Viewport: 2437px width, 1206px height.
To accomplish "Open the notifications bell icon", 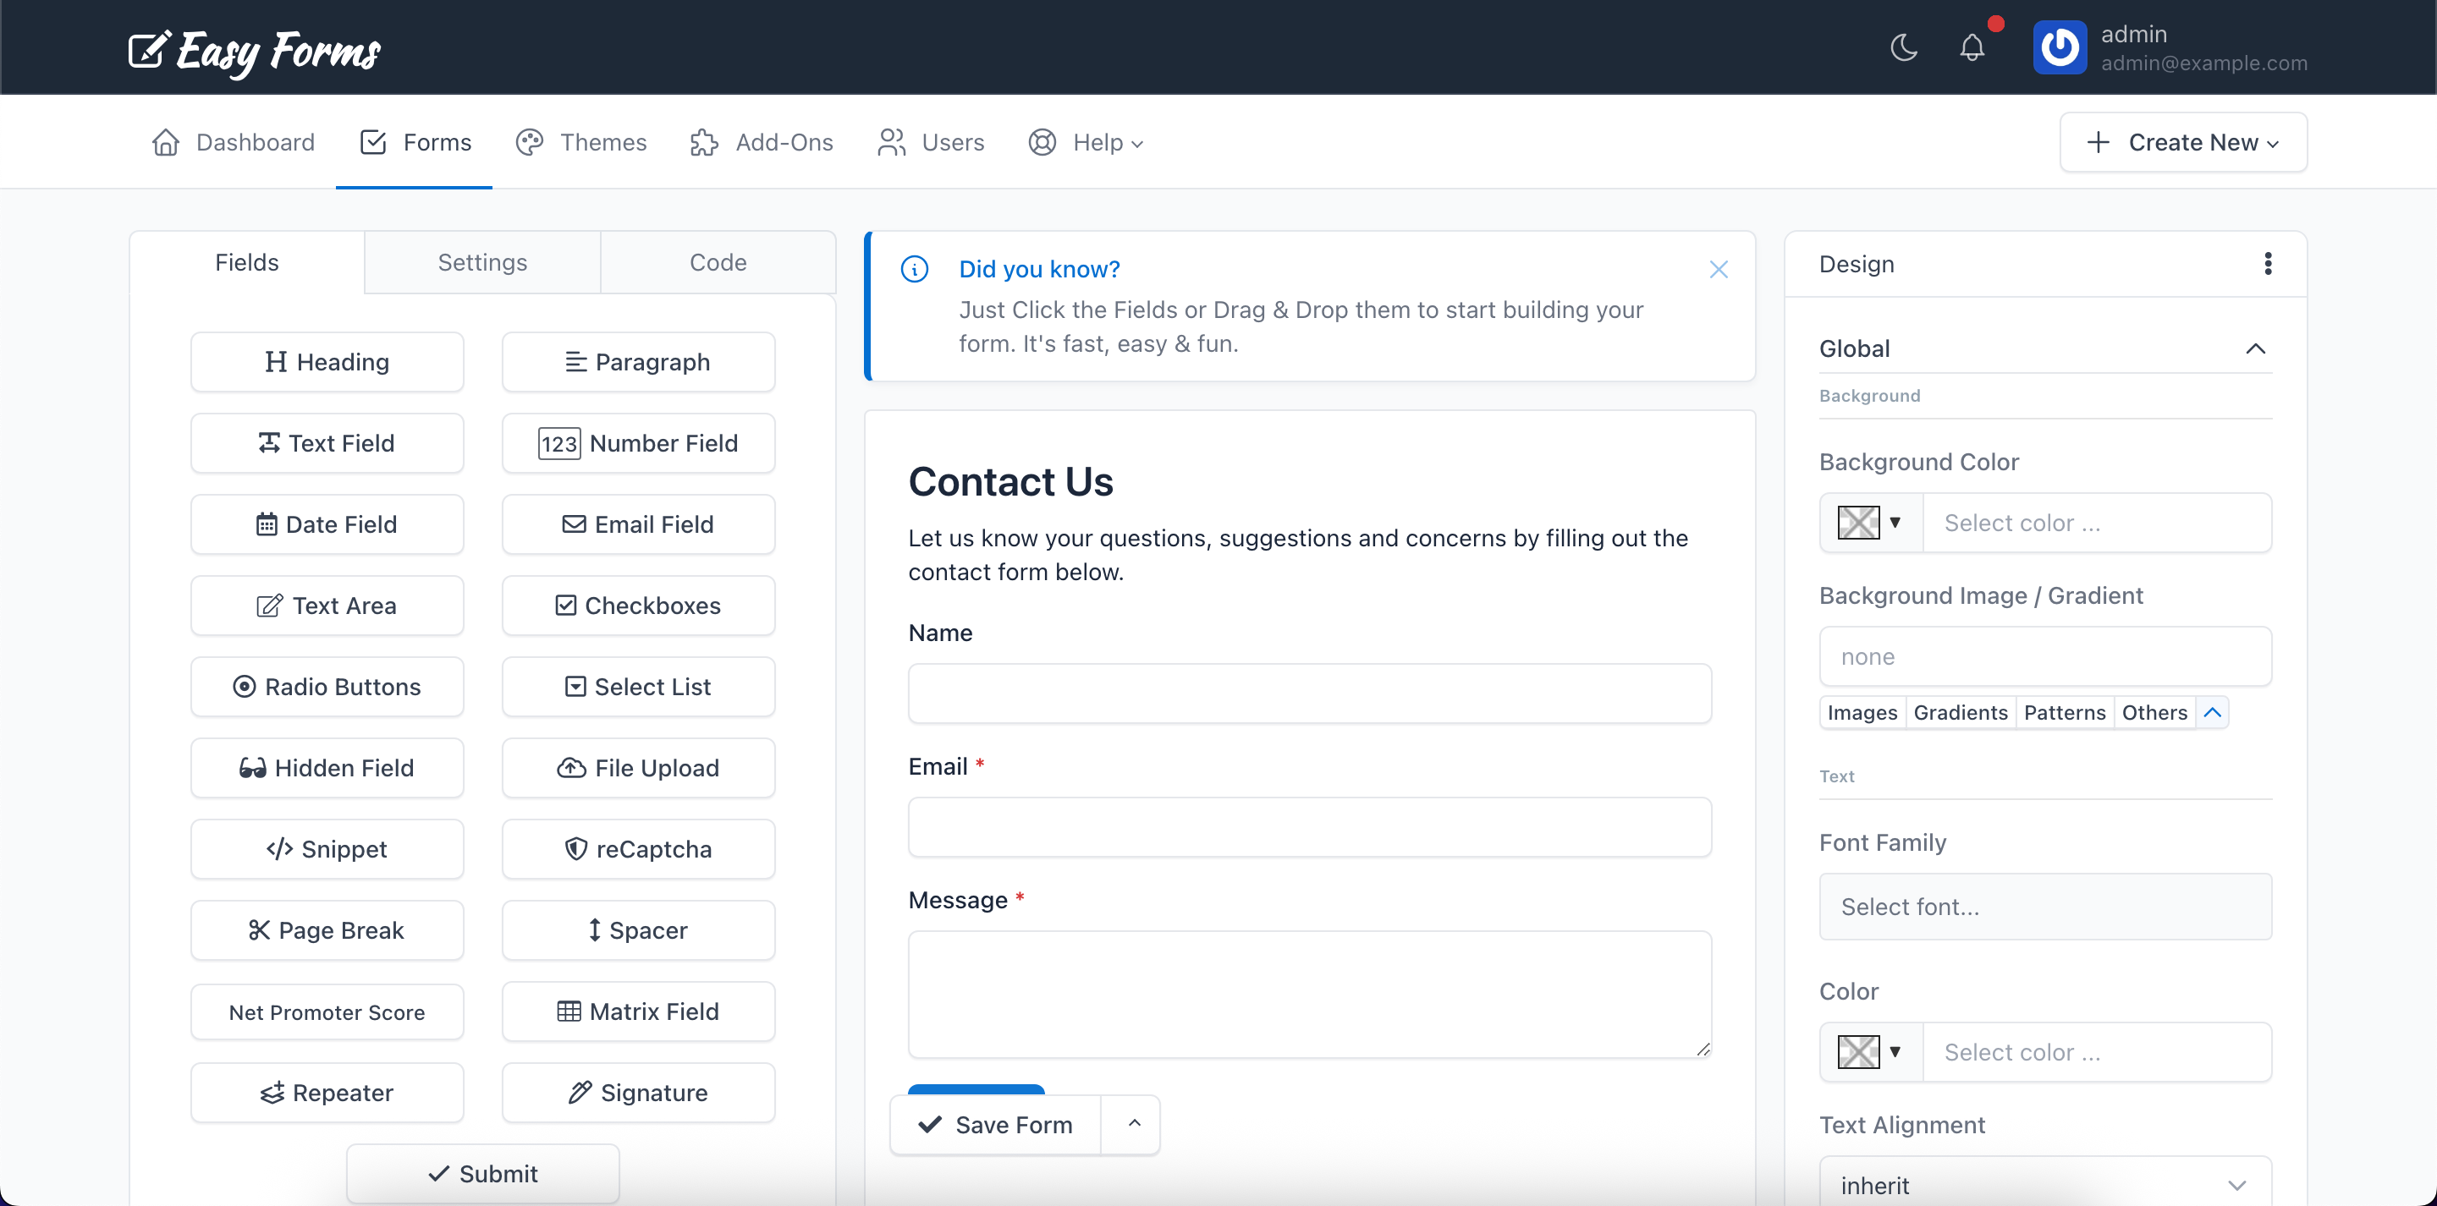I will [1972, 47].
